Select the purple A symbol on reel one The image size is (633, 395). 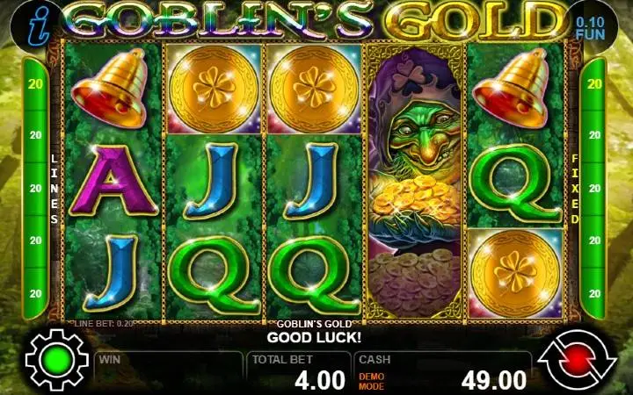click(x=113, y=181)
